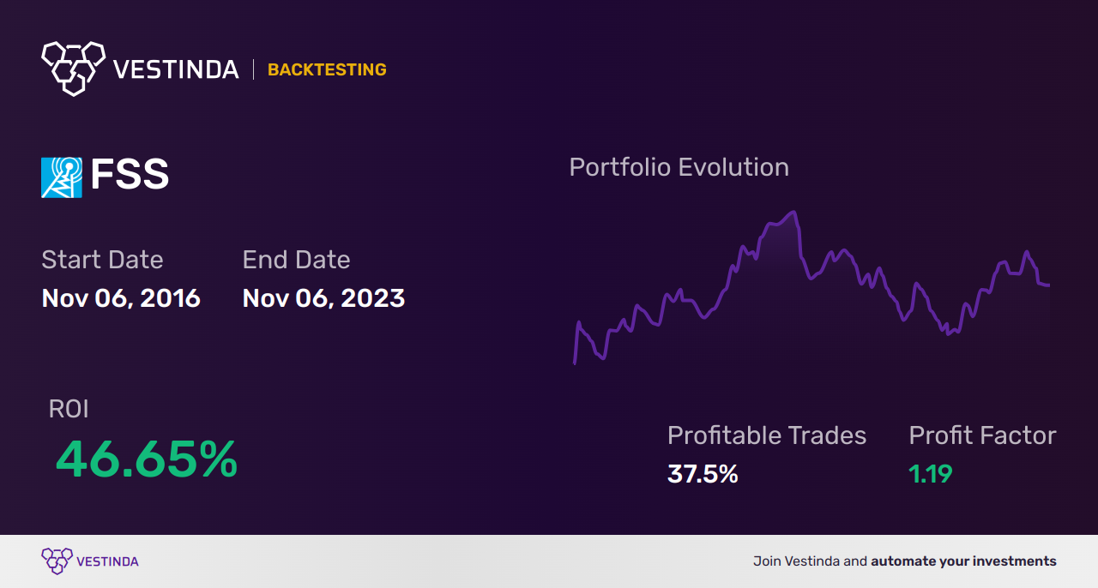Image resolution: width=1098 pixels, height=588 pixels.
Task: Click the ROI label
Action: pyautogui.click(x=69, y=409)
